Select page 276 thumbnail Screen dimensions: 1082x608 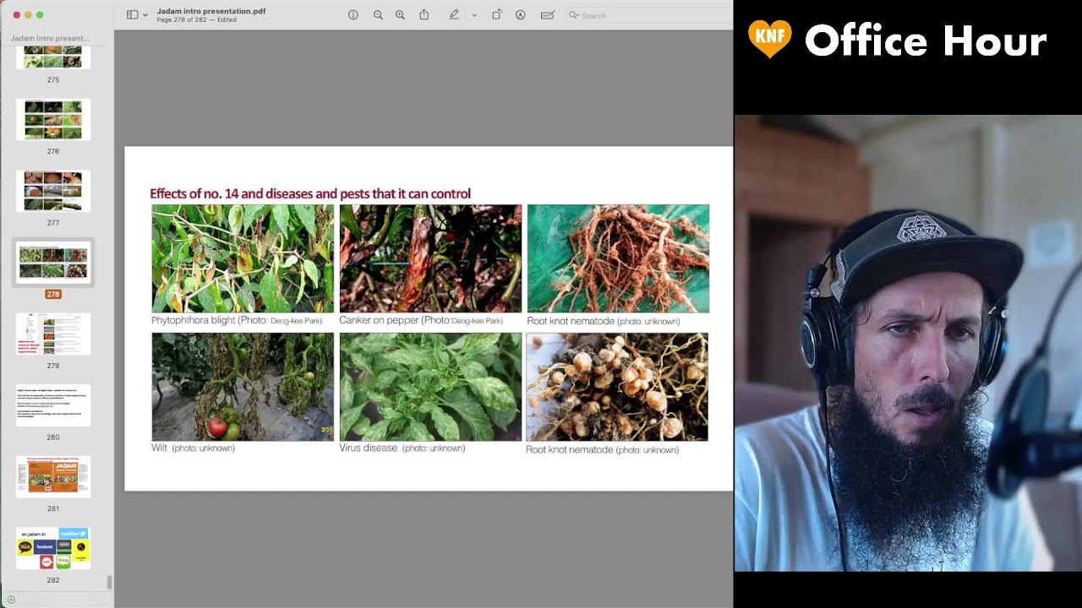click(x=53, y=120)
